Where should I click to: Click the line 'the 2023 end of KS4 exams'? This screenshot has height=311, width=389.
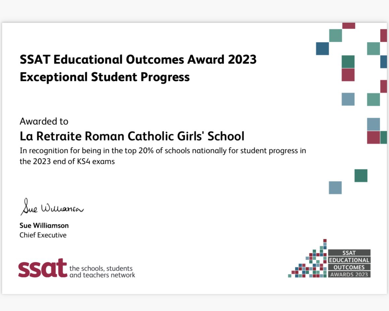pos(67,162)
